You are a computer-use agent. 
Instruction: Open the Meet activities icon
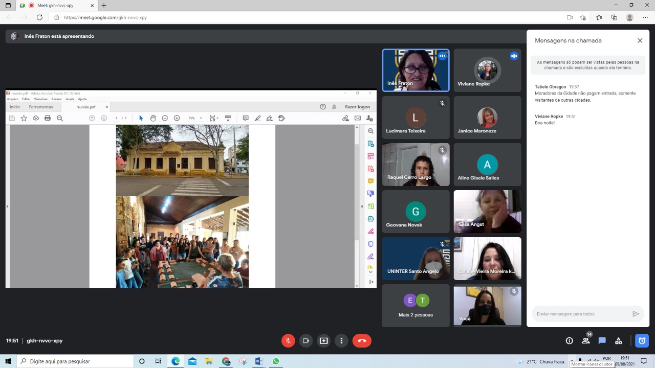(x=619, y=341)
